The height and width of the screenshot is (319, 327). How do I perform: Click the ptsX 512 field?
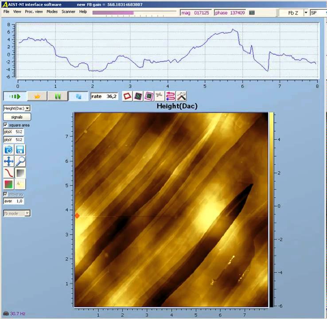pos(14,132)
